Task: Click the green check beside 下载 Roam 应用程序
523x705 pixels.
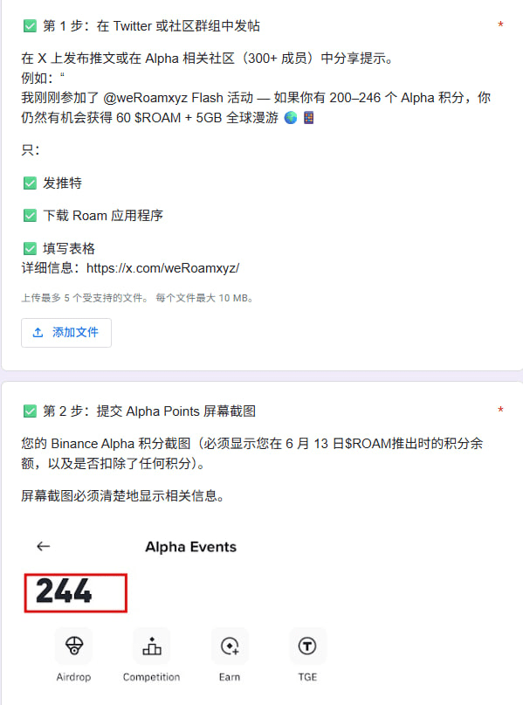Action: [x=30, y=216]
